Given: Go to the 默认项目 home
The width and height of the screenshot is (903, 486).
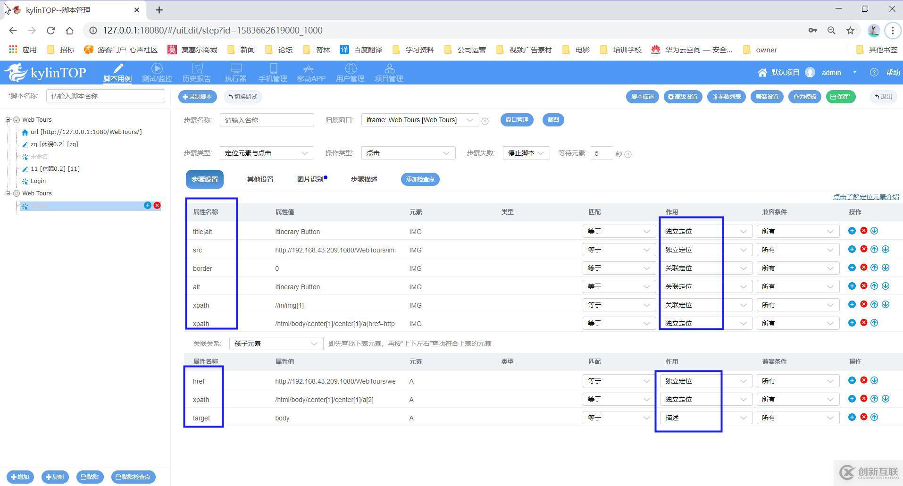Looking at the screenshot, I should coord(778,72).
